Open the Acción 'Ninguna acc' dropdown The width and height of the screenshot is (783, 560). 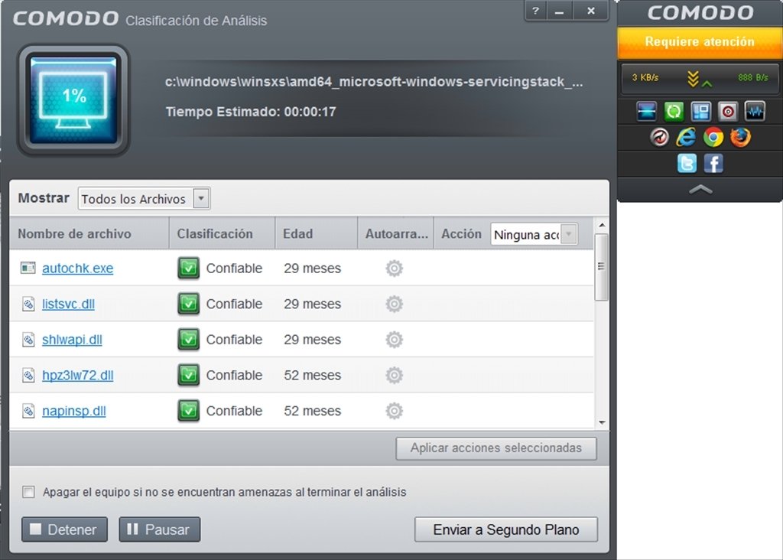(x=534, y=234)
